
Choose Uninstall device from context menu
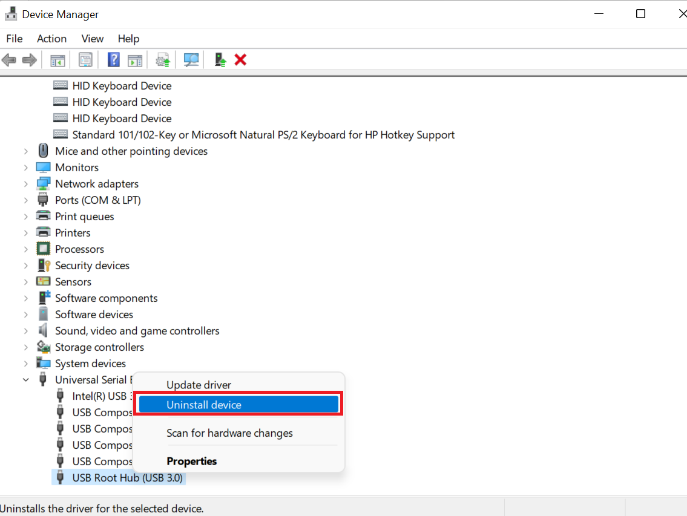click(x=238, y=404)
